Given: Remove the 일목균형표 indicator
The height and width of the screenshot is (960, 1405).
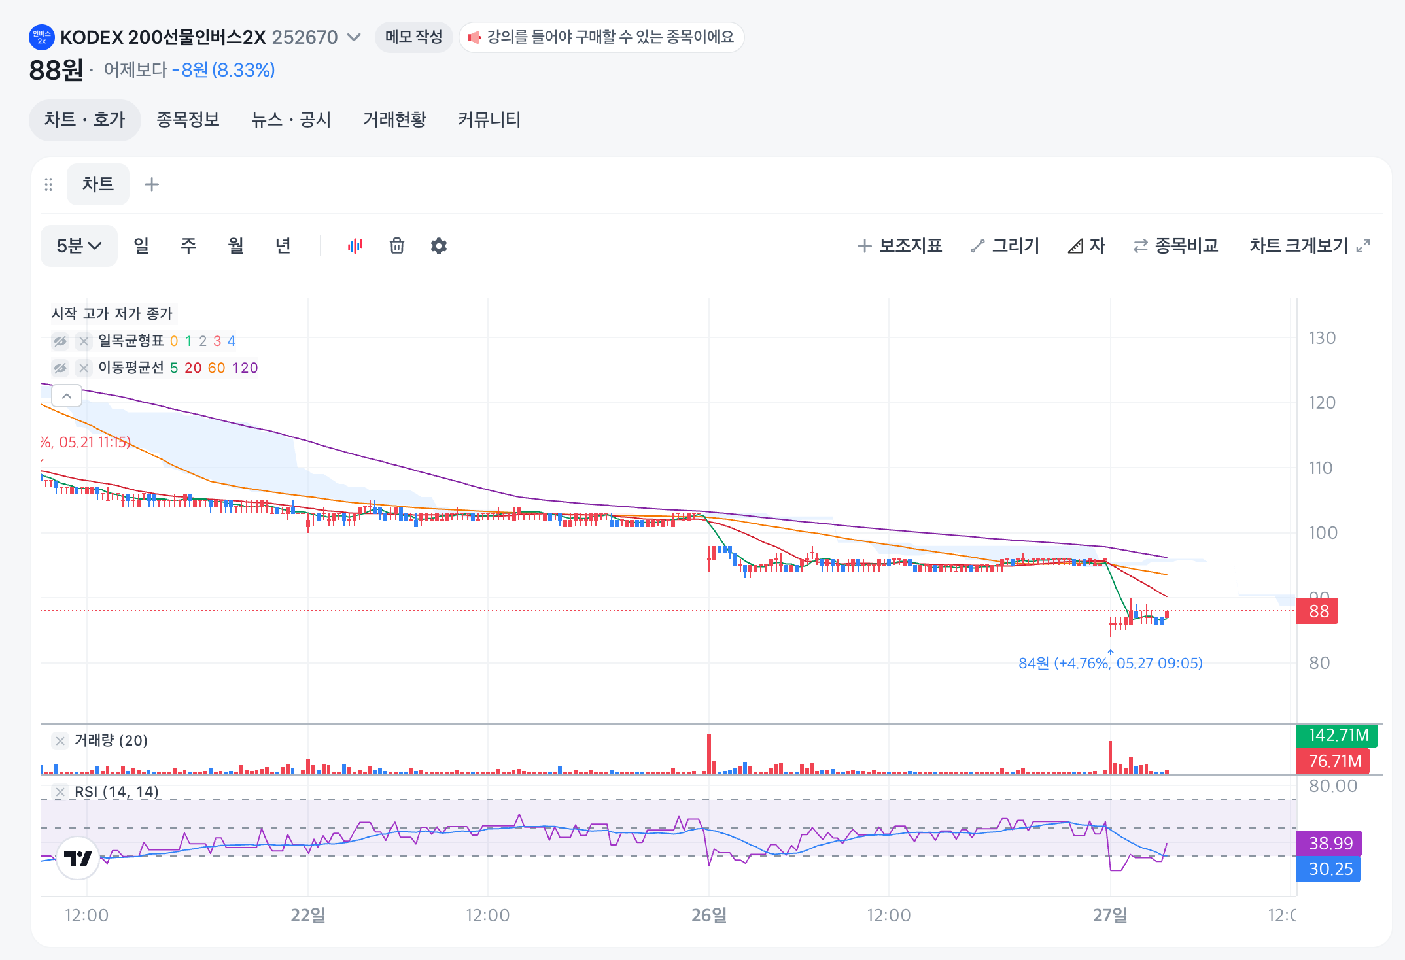Looking at the screenshot, I should pos(84,341).
